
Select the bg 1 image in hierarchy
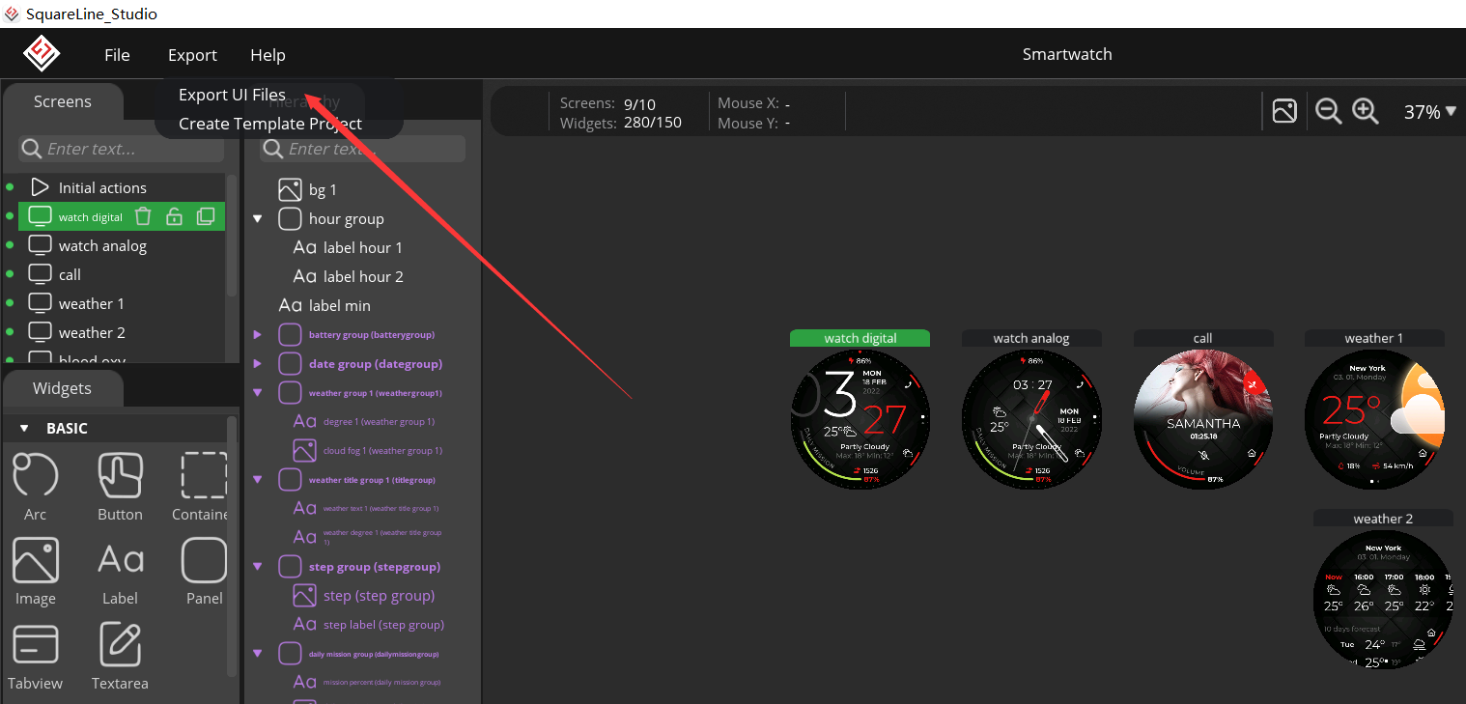(x=308, y=189)
